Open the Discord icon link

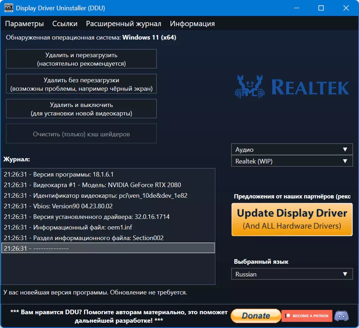tap(342, 316)
